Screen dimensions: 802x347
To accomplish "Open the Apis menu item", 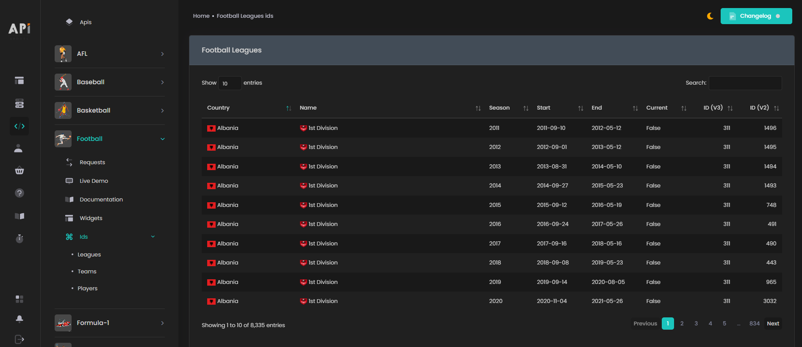I will tap(86, 22).
